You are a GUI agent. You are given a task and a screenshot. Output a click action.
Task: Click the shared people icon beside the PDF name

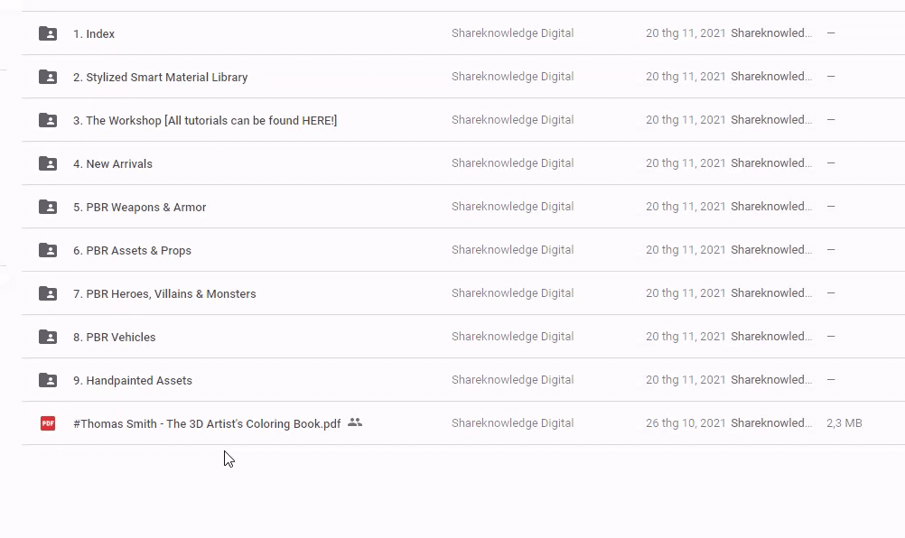[355, 422]
